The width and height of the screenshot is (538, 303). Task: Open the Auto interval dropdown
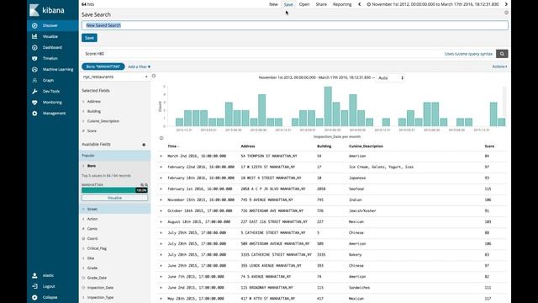tap(390, 78)
